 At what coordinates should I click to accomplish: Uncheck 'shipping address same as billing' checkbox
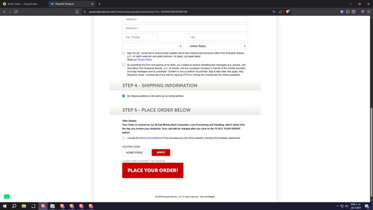click(124, 96)
